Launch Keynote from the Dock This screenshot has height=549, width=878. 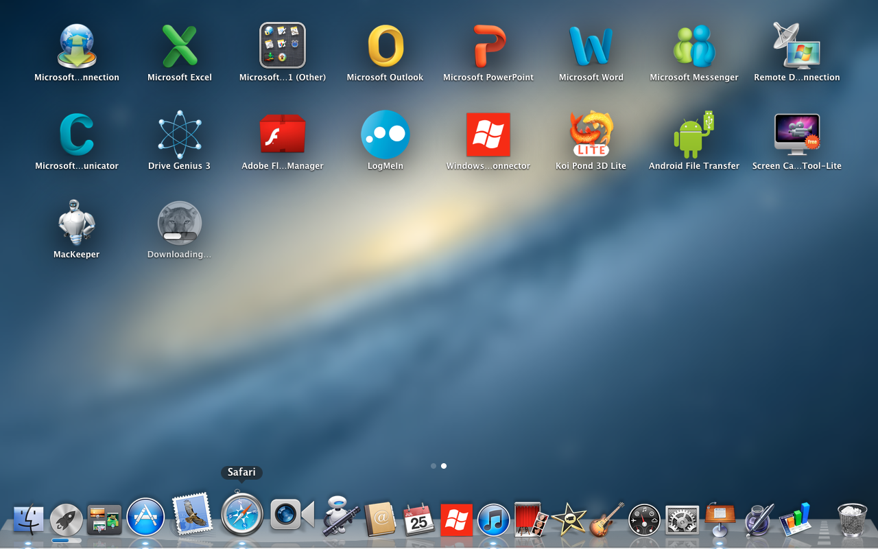(720, 519)
